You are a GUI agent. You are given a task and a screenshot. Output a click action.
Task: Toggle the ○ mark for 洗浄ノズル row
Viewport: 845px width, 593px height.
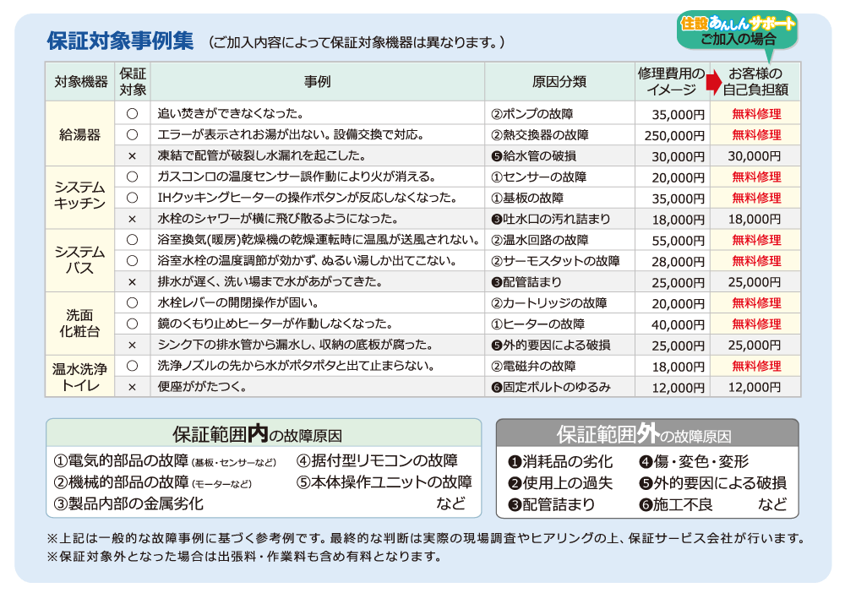point(132,366)
